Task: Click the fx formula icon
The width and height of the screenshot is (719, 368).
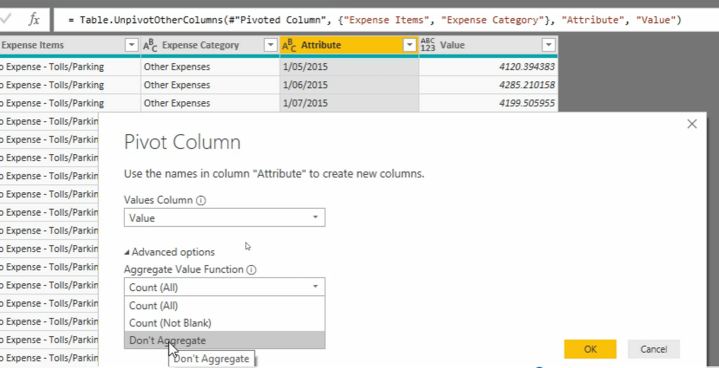Action: coord(34,20)
